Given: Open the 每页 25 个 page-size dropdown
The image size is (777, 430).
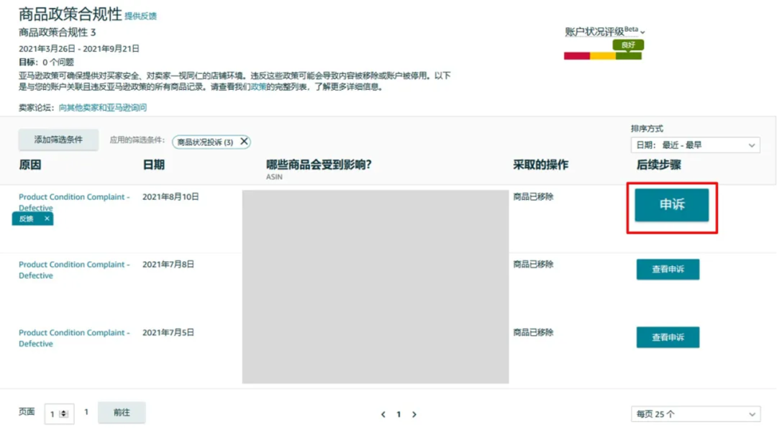Looking at the screenshot, I should [x=694, y=414].
